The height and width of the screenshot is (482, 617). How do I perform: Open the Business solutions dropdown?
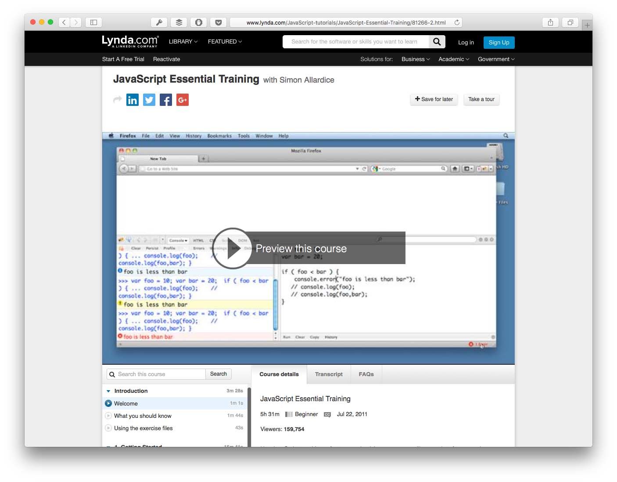pos(415,59)
